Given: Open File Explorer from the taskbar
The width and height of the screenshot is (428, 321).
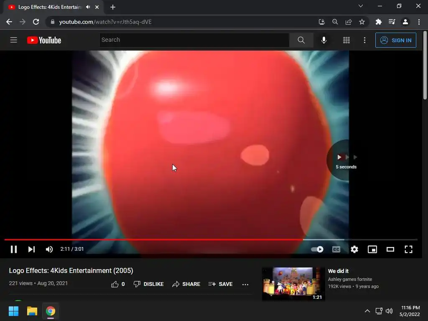Looking at the screenshot, I should (32, 311).
